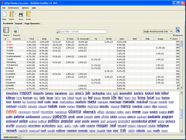
Task: Switch to the Page Elements tab
Action: pos(32,23)
